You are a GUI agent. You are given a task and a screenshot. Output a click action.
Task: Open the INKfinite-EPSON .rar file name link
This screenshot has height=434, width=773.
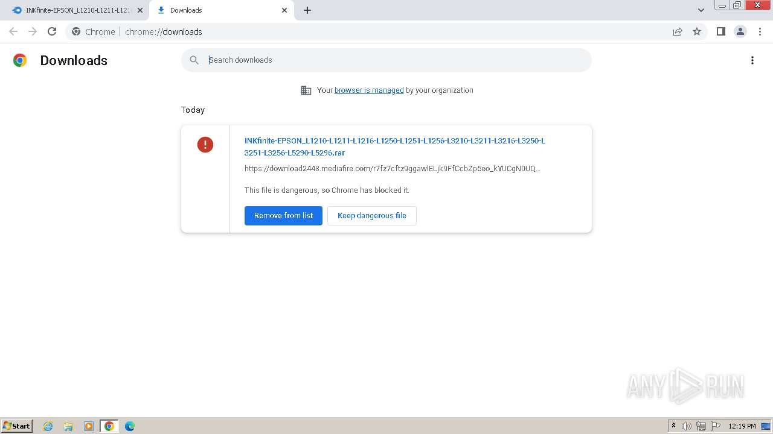[x=395, y=146]
